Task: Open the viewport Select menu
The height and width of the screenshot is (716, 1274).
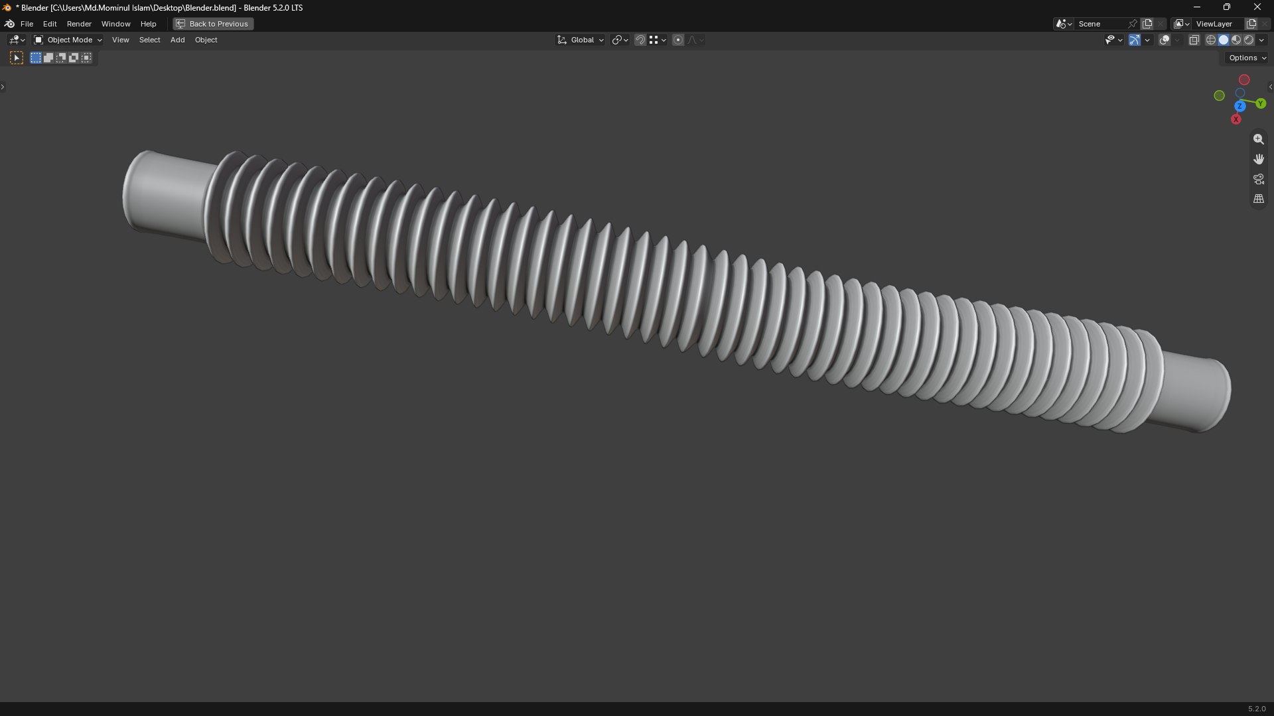Action: pyautogui.click(x=149, y=40)
